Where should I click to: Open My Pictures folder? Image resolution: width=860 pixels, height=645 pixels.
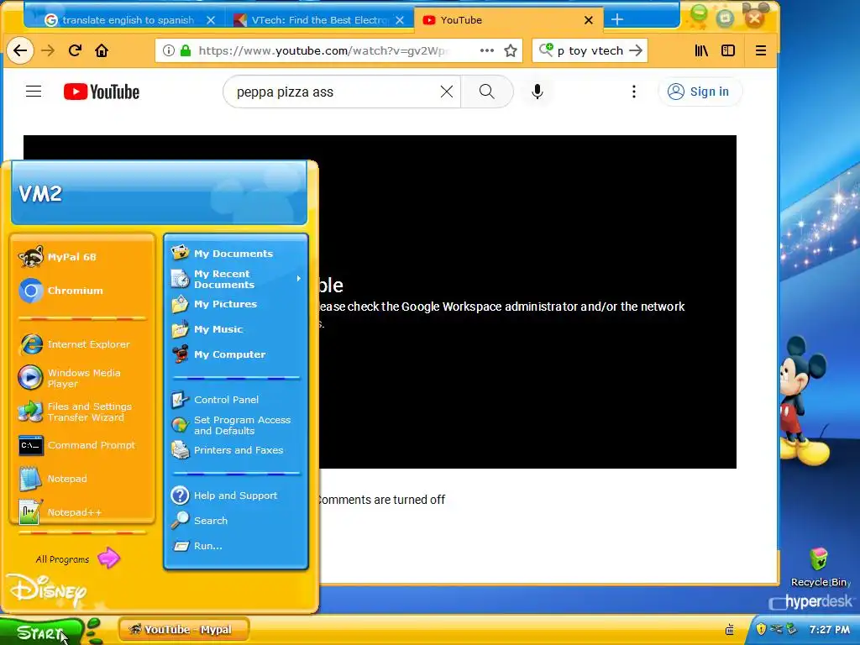click(x=236, y=304)
